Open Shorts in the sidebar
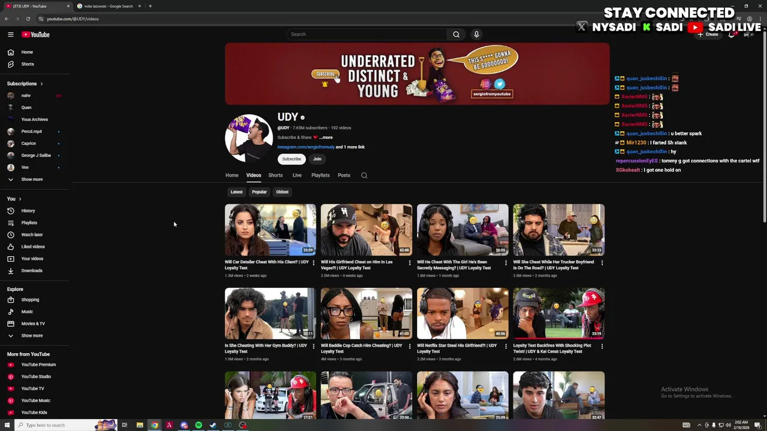This screenshot has height=431, width=767. pos(34,64)
